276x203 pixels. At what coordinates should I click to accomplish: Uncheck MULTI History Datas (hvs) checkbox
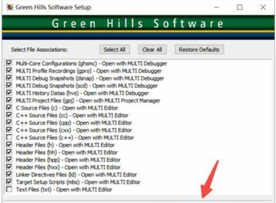(x=9, y=93)
